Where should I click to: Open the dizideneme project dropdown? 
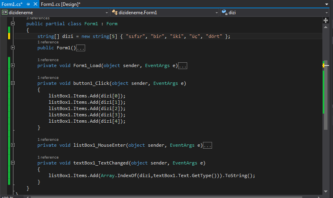click(55, 13)
